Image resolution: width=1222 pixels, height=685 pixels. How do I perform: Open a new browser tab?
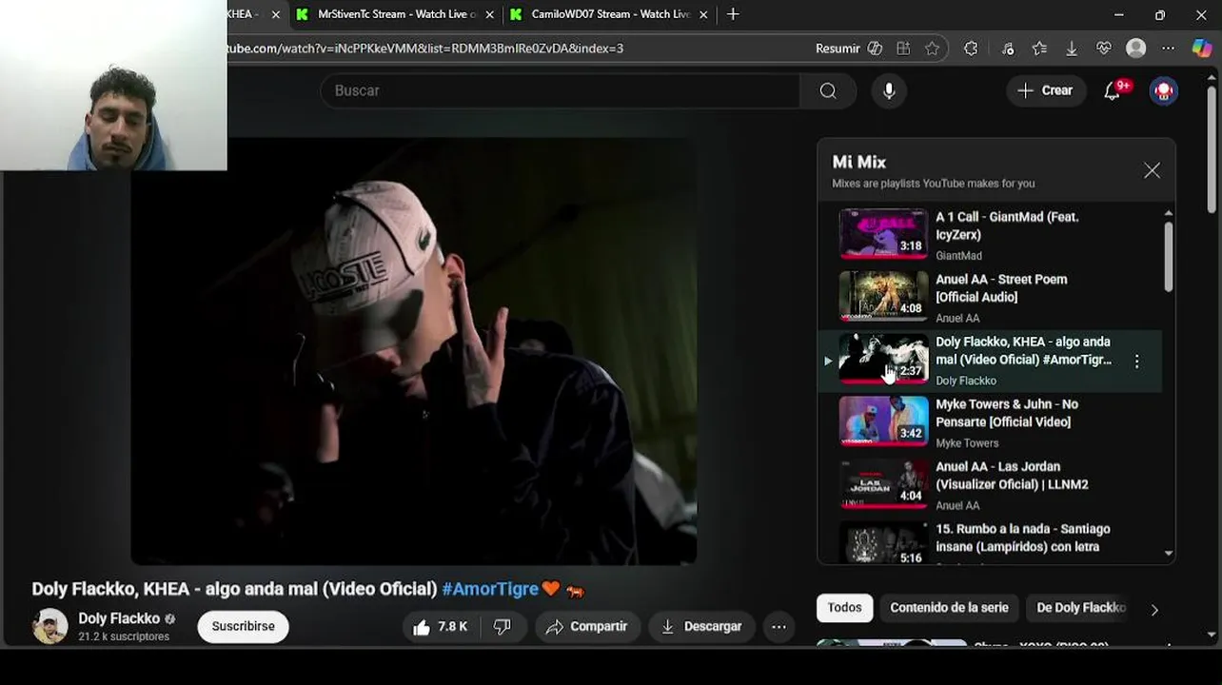pos(733,14)
